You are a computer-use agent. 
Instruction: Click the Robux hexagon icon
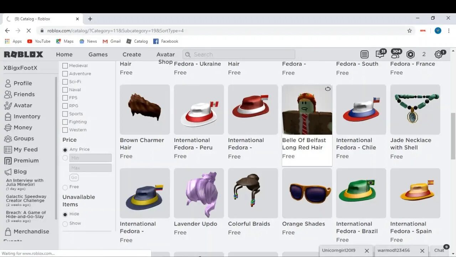pos(410,54)
